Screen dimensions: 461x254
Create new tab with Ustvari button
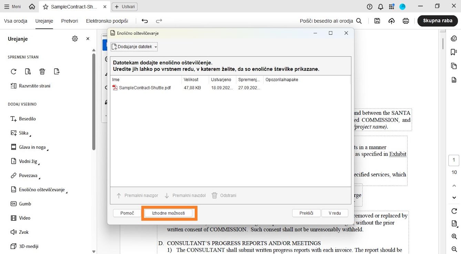tap(125, 7)
